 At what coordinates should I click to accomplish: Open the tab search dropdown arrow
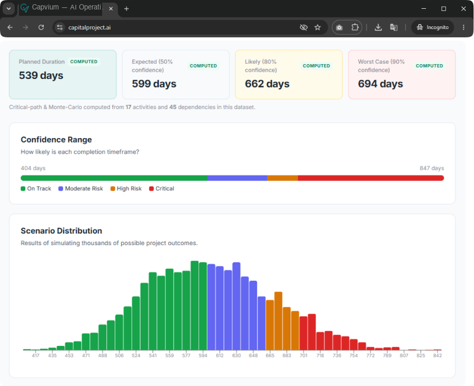[x=9, y=8]
